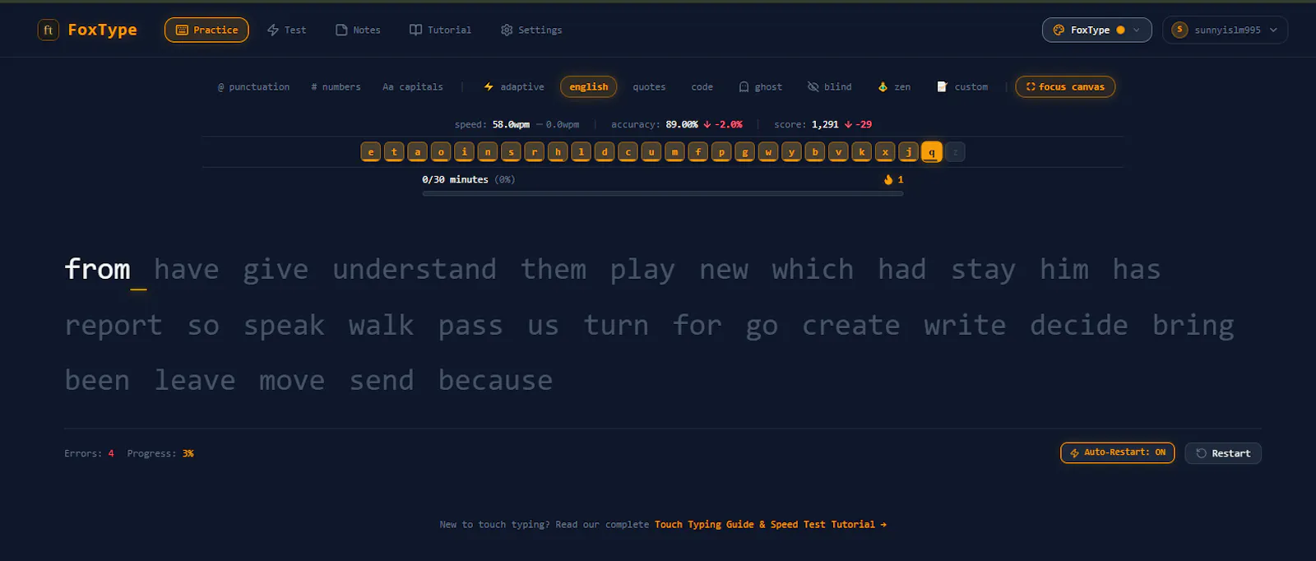
Task: Click the letter 's' key tile
Action: click(x=511, y=151)
